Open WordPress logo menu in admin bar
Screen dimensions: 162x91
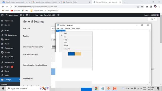[2, 15]
